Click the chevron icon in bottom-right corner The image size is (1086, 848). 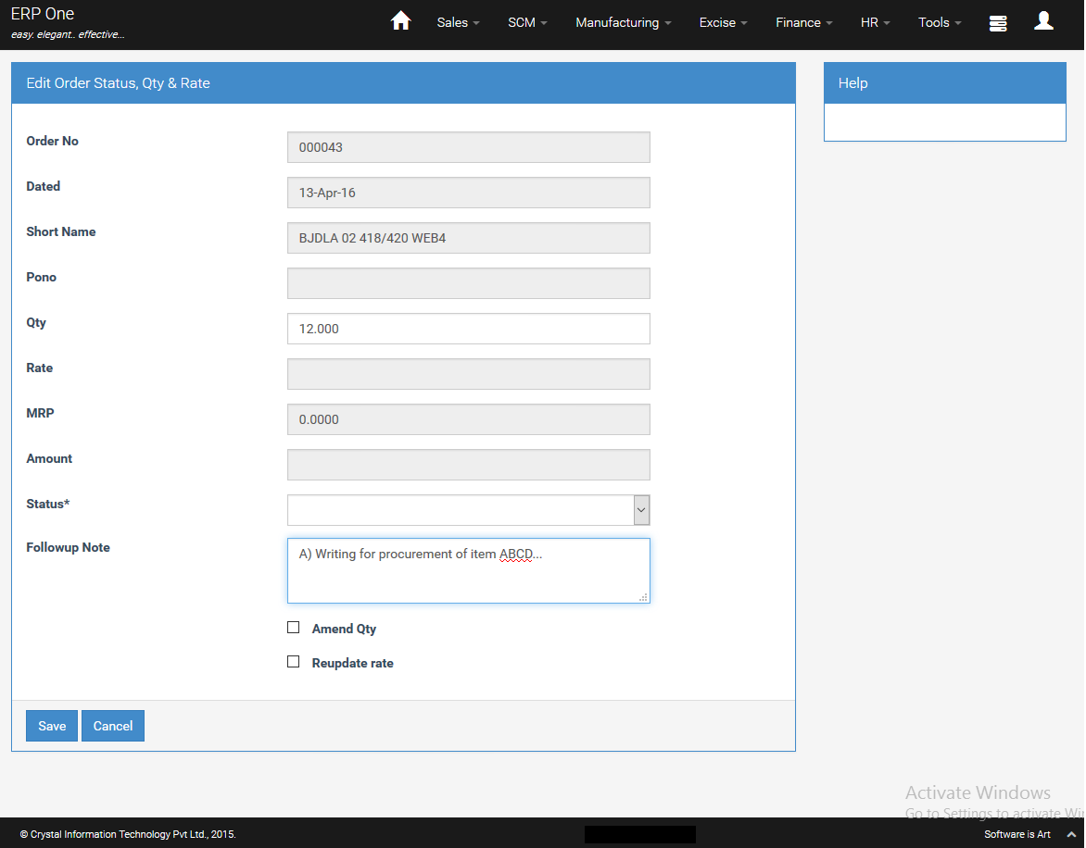pyautogui.click(x=1071, y=834)
